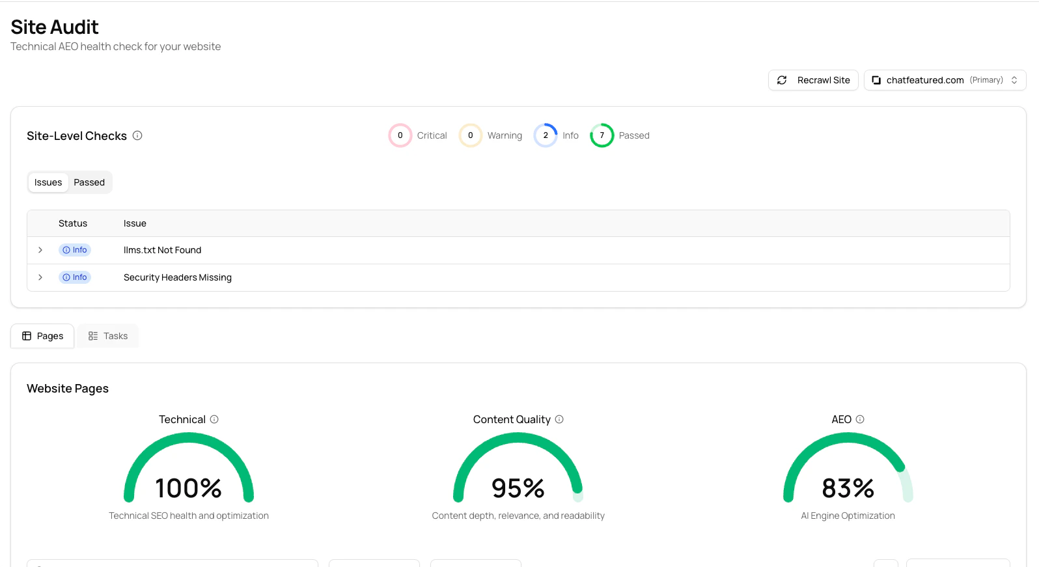Viewport: 1039px width, 567px height.
Task: Click the Passed count circle showing 7
Action: [x=602, y=135]
